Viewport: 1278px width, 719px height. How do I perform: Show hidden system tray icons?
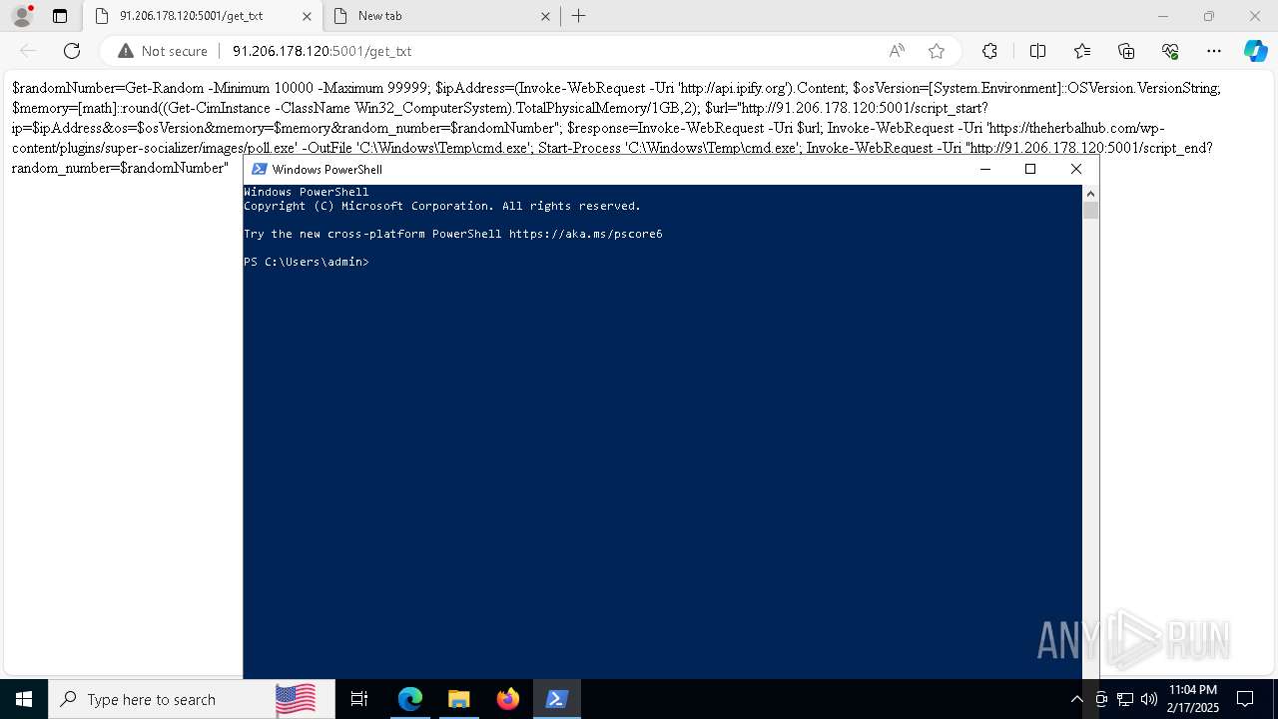coord(1076,699)
